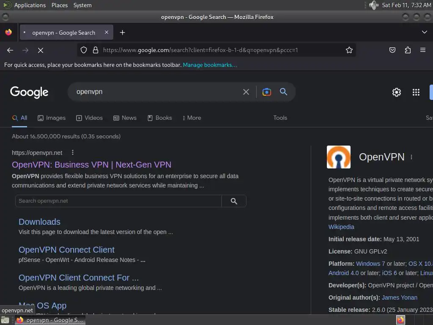Switch to the Books tab
The width and height of the screenshot is (433, 325).
click(x=159, y=118)
